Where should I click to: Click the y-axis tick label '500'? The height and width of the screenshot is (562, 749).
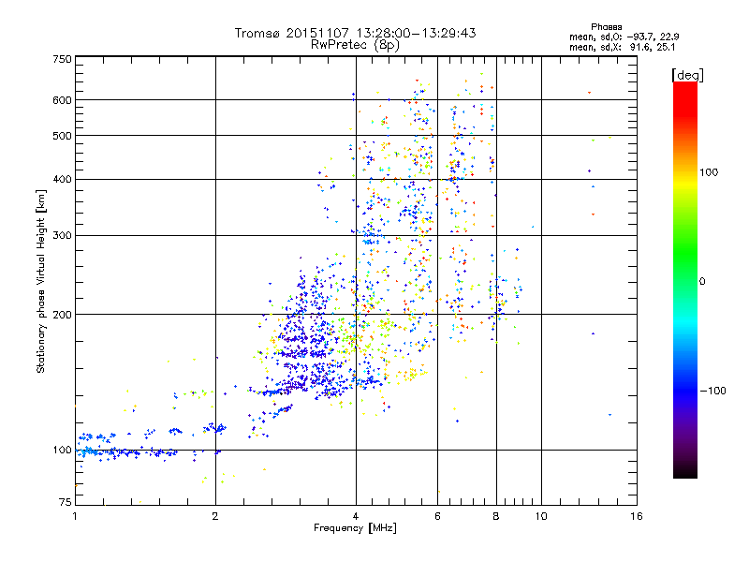coord(62,136)
